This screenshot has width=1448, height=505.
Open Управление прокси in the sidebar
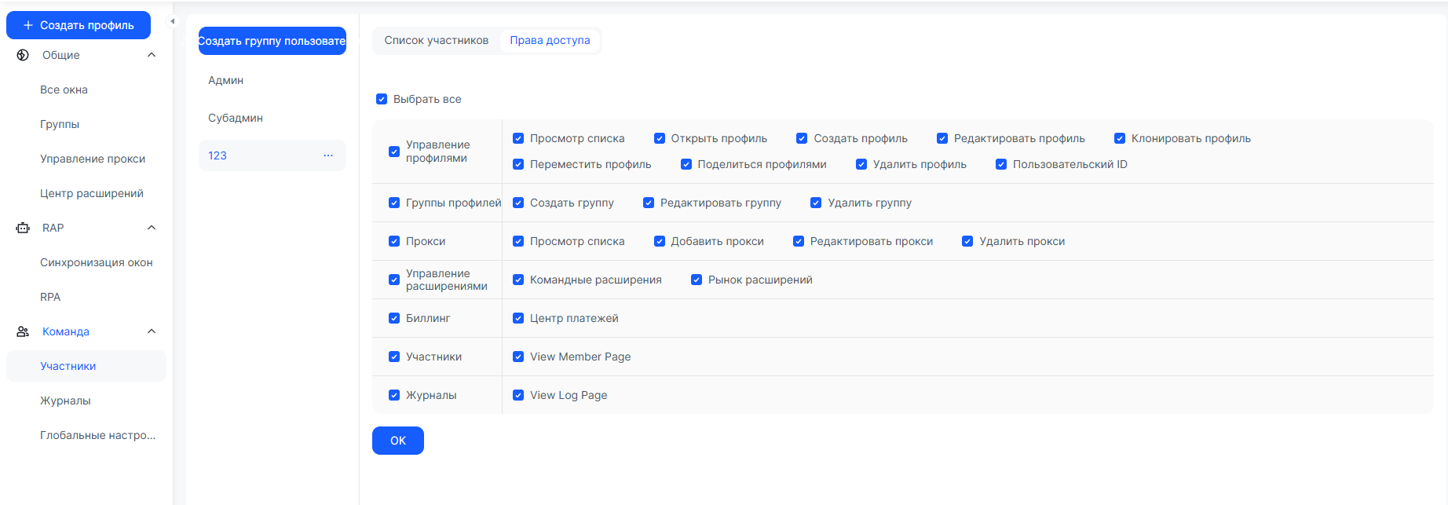pyautogui.click(x=93, y=159)
